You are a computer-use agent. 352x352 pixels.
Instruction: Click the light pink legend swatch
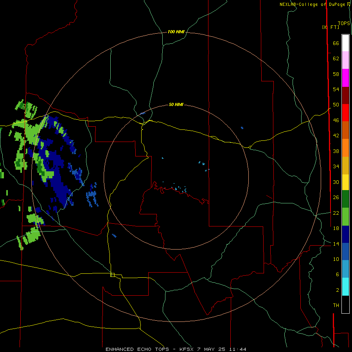click(x=345, y=60)
